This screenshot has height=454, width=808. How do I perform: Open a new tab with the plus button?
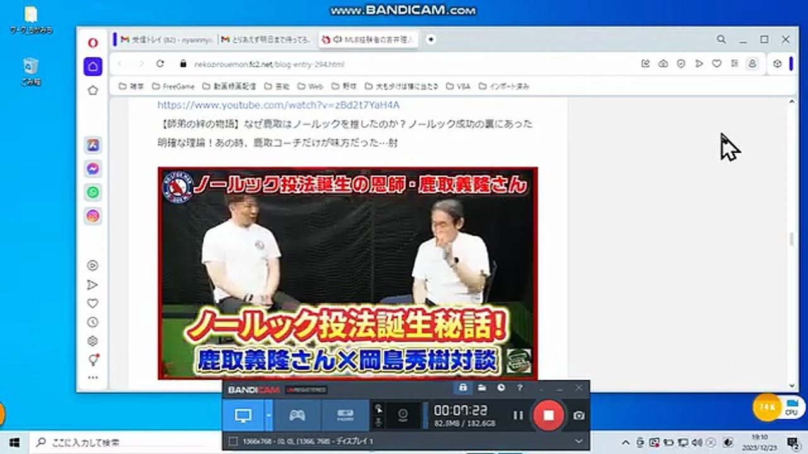pos(431,39)
